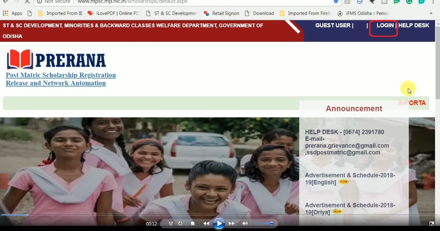Click the bookmark star in the address bar
Viewport: 440px width, 231px height.
pos(336,1)
